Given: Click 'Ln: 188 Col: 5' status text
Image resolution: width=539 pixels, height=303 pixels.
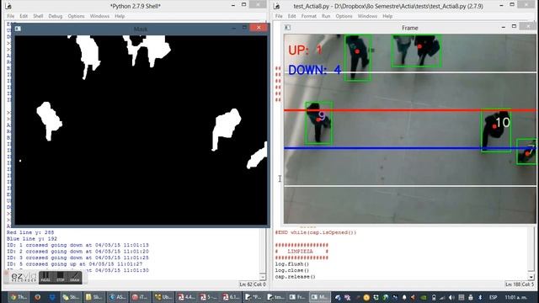Looking at the screenshot, I should coord(520,284).
